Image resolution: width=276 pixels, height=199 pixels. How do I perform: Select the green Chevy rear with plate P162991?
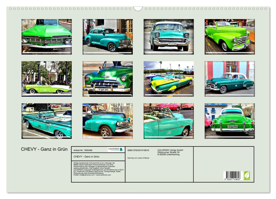[229, 121]
